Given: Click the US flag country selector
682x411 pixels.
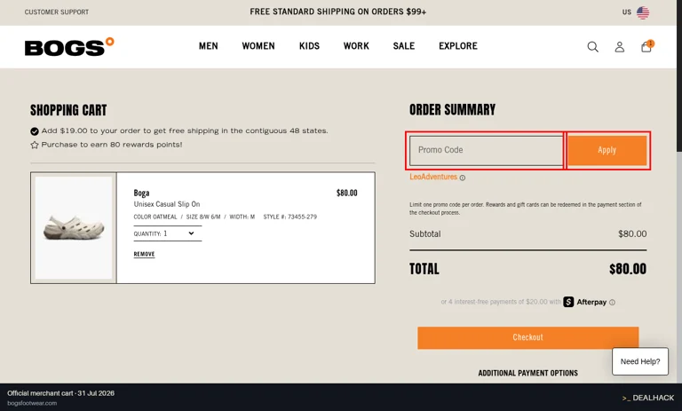Looking at the screenshot, I should tap(643, 12).
